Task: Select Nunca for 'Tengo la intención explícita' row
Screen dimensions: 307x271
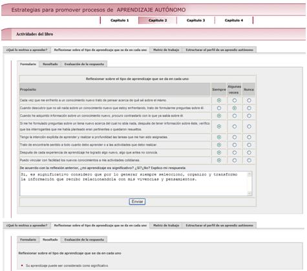Action: [249, 137]
